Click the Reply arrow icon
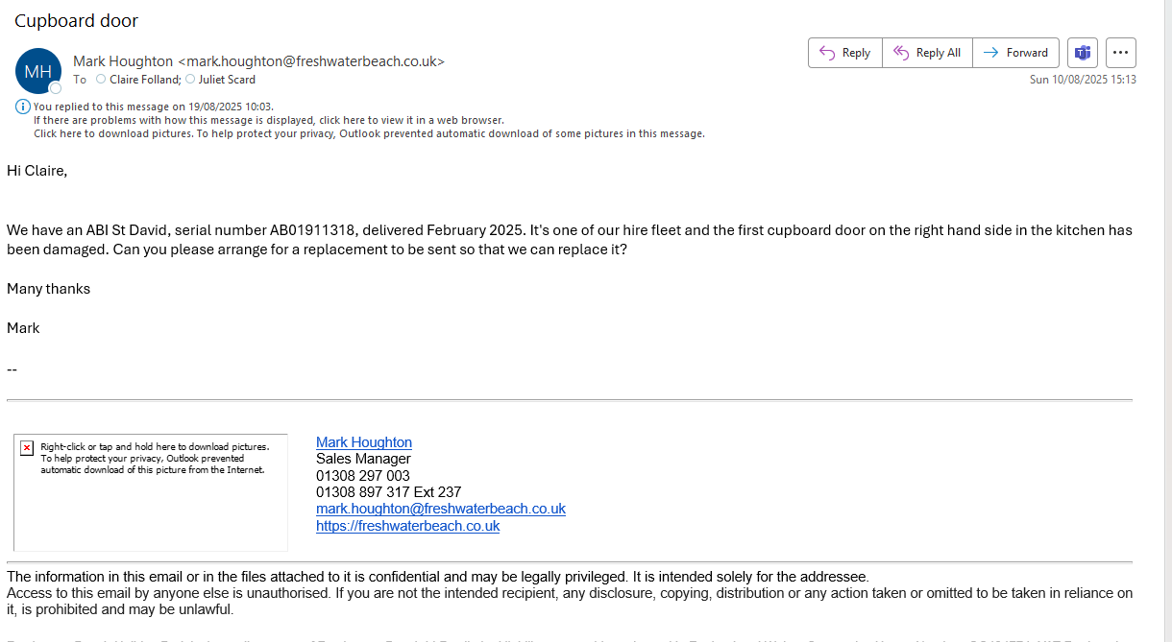 (826, 53)
